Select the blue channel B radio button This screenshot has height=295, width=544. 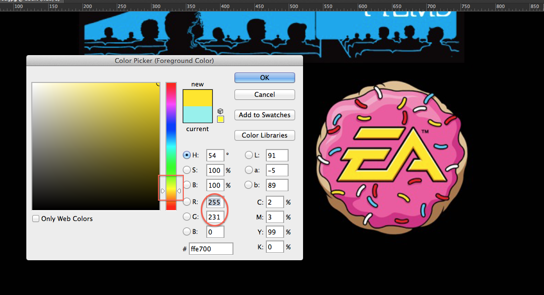(x=187, y=231)
